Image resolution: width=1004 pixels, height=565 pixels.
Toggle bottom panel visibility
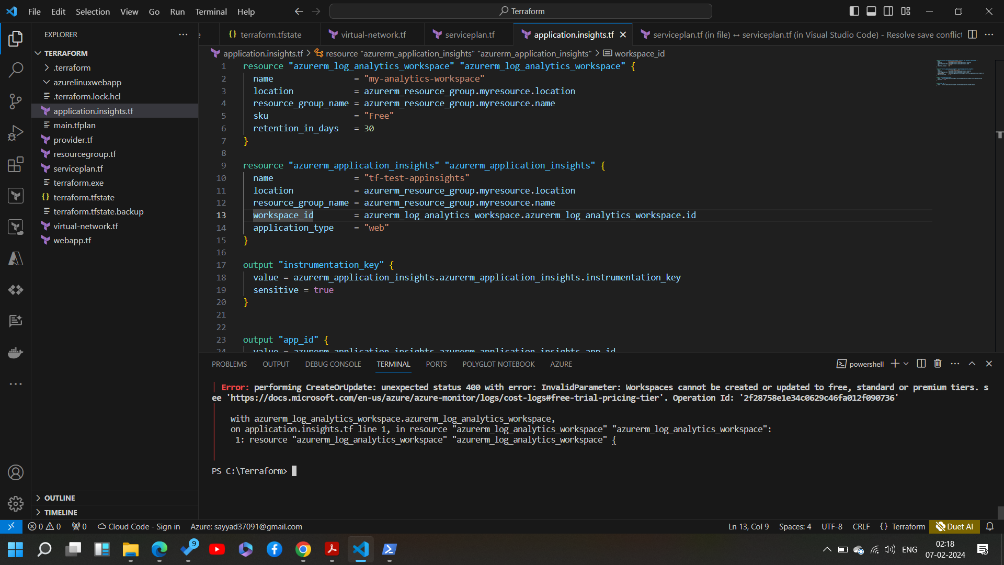tap(871, 11)
